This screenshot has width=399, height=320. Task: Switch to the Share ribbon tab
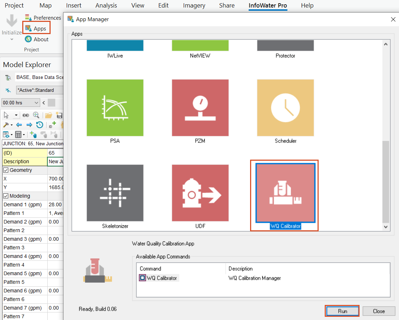[x=227, y=5]
